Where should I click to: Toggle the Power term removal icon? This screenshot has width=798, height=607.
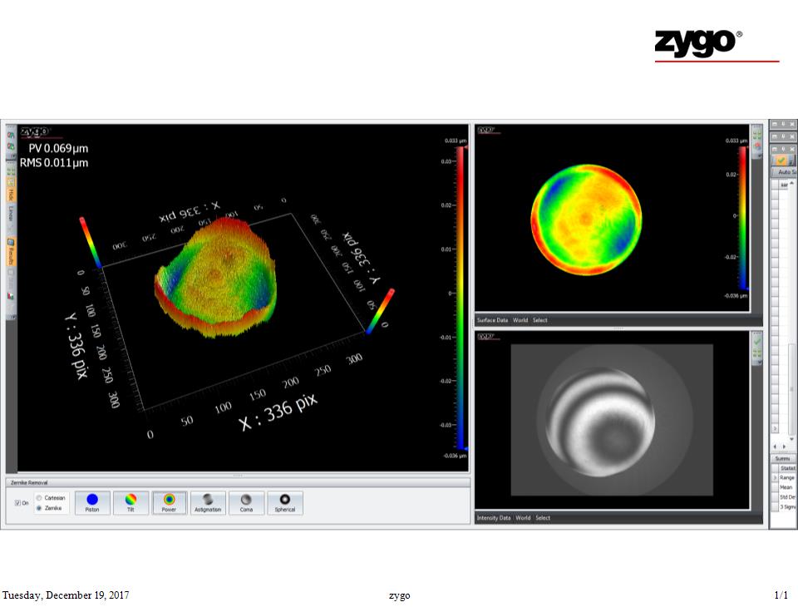click(x=169, y=503)
